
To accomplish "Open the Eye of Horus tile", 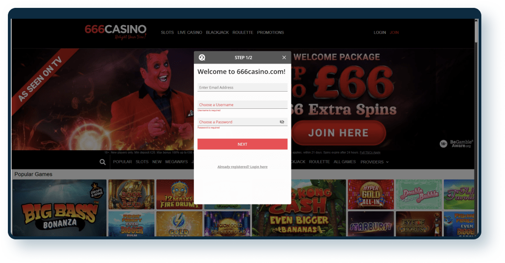I will pyautogui.click(x=419, y=224).
